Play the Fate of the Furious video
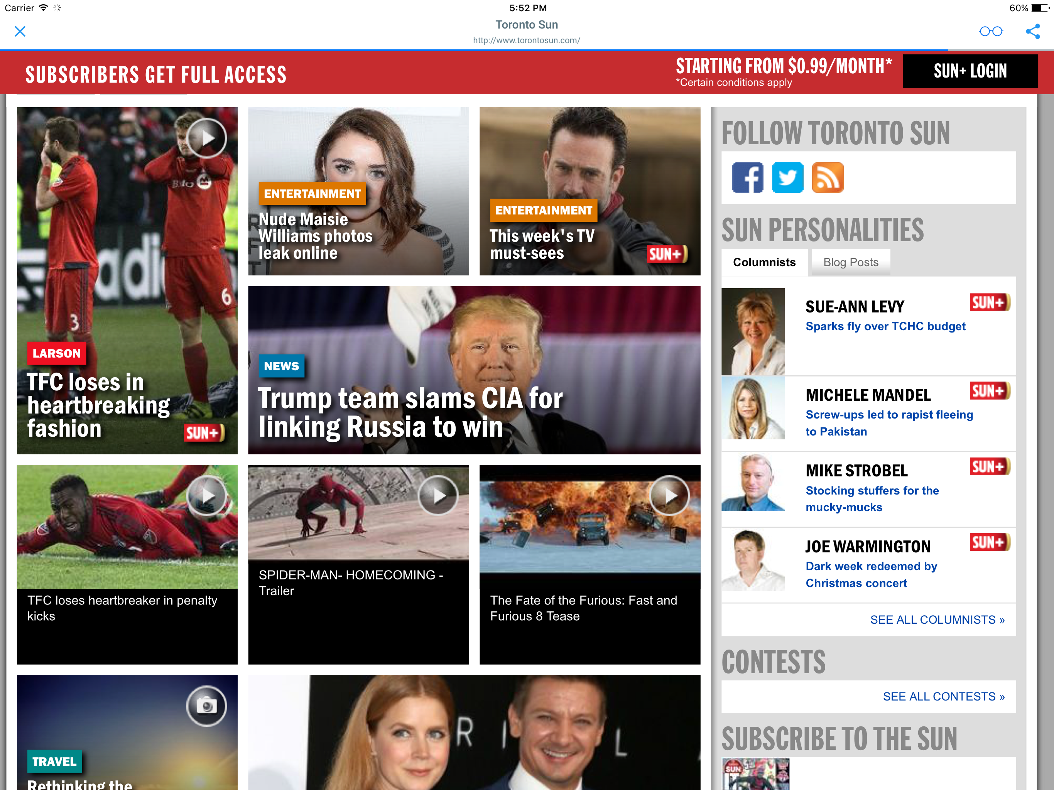This screenshot has width=1054, height=790. coord(669,496)
